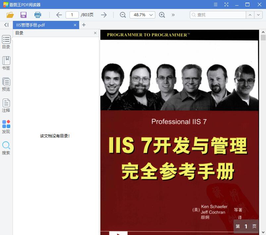Open the 目录 table of contents panel
266x235 pixels.
(x=6, y=42)
